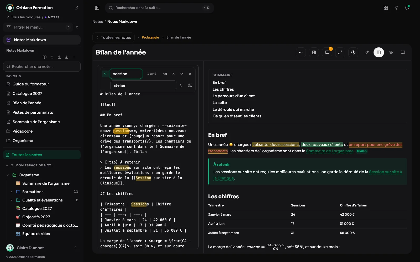Go to previous search match
The width and height of the screenshot is (420, 262).
tap(173, 74)
